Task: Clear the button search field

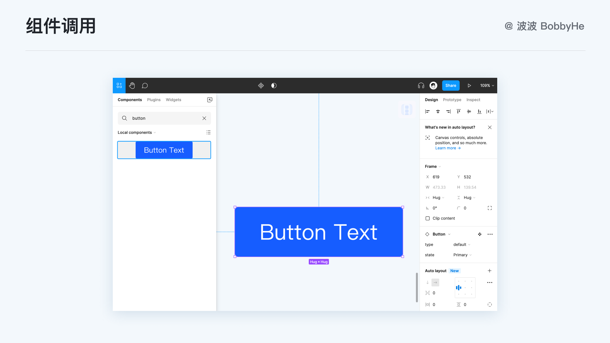Action: coord(204,118)
